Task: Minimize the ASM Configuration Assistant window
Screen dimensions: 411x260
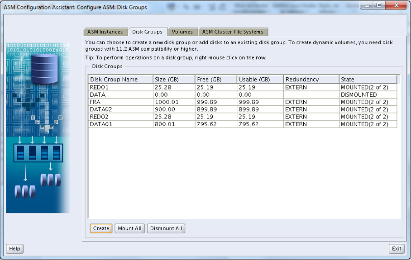Action: click(367, 5)
